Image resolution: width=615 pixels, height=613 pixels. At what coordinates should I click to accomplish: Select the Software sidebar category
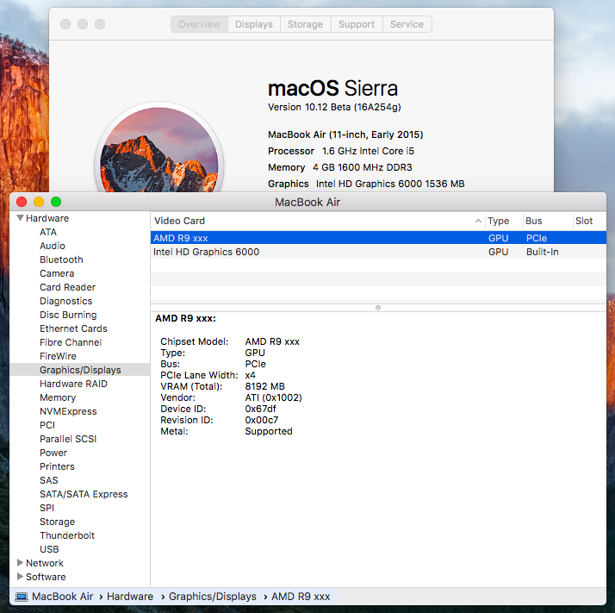pyautogui.click(x=46, y=577)
